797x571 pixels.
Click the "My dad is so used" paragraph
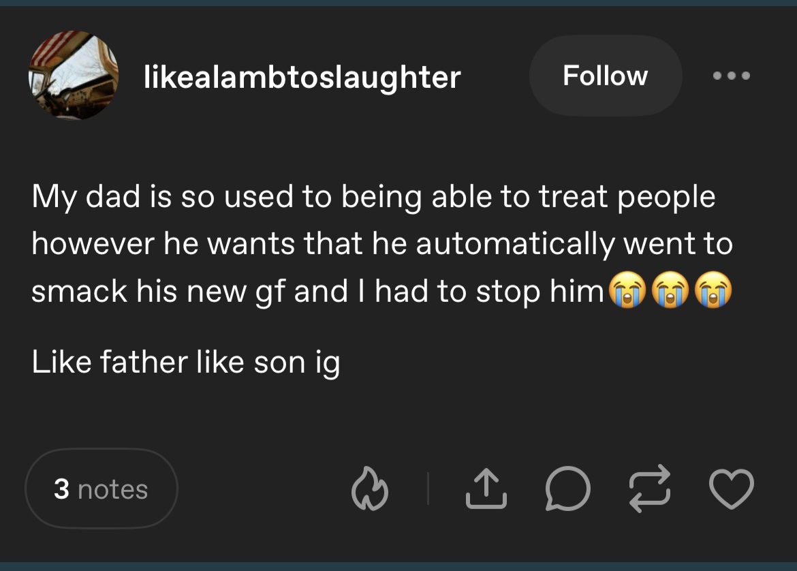[x=382, y=244]
